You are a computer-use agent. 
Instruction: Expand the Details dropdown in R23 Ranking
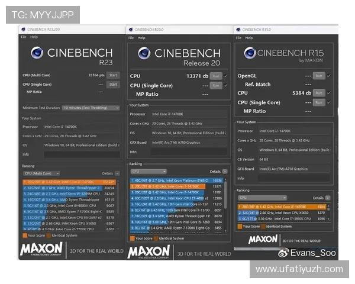[117, 173]
